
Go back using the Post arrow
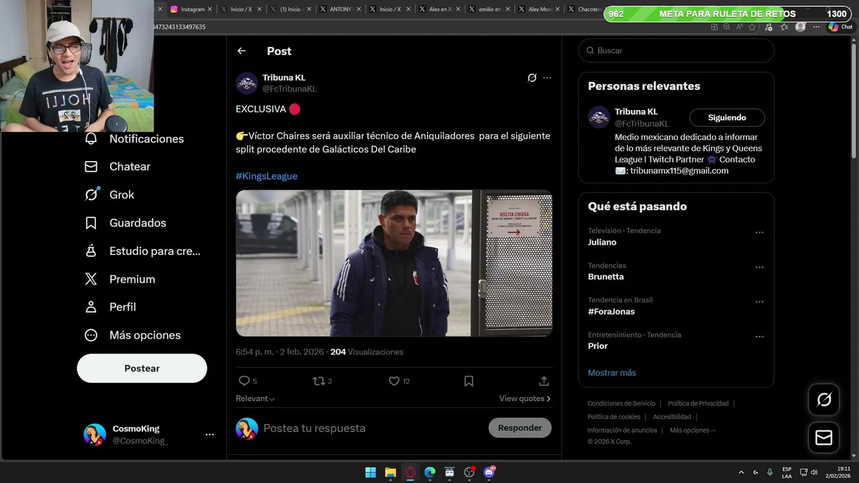(x=242, y=51)
